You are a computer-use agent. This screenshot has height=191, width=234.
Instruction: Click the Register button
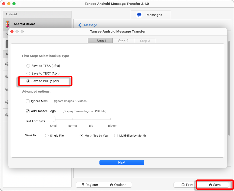(90, 185)
